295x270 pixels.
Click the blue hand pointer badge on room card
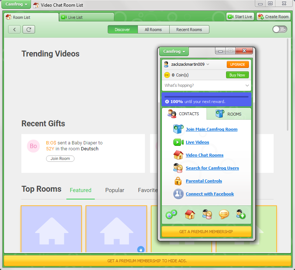point(141,249)
